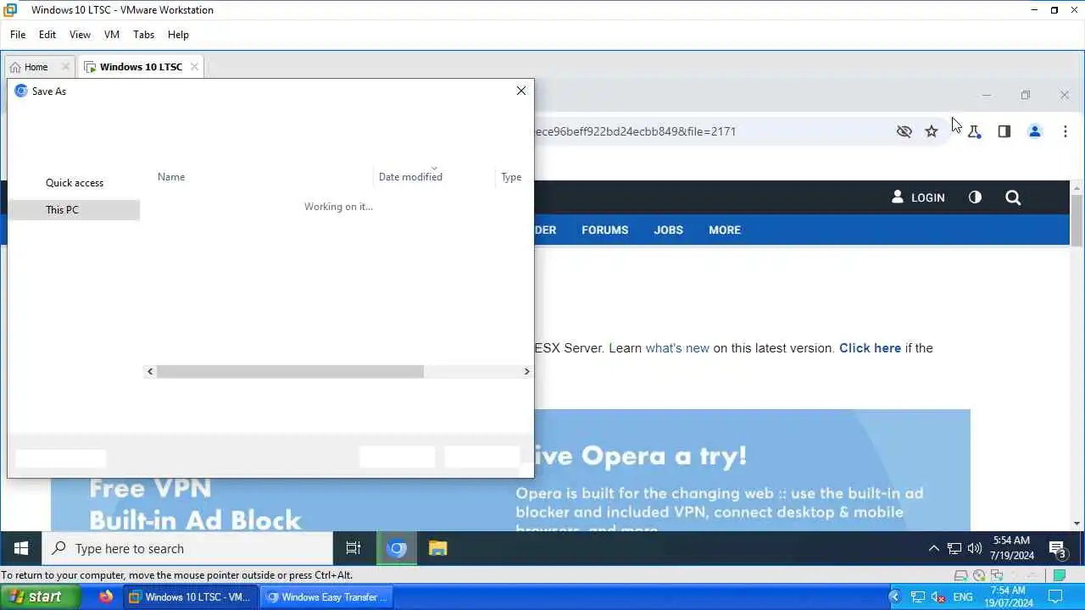Select Quick access in Save As
This screenshot has width=1085, height=610.
(75, 183)
